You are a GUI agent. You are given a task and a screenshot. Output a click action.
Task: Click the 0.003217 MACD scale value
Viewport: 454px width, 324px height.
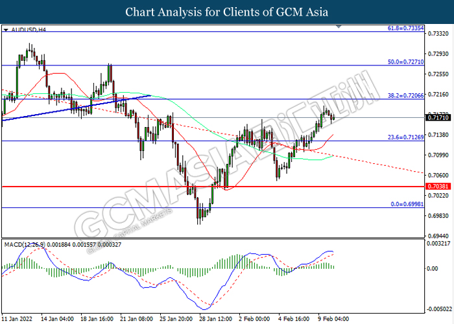tap(438, 244)
